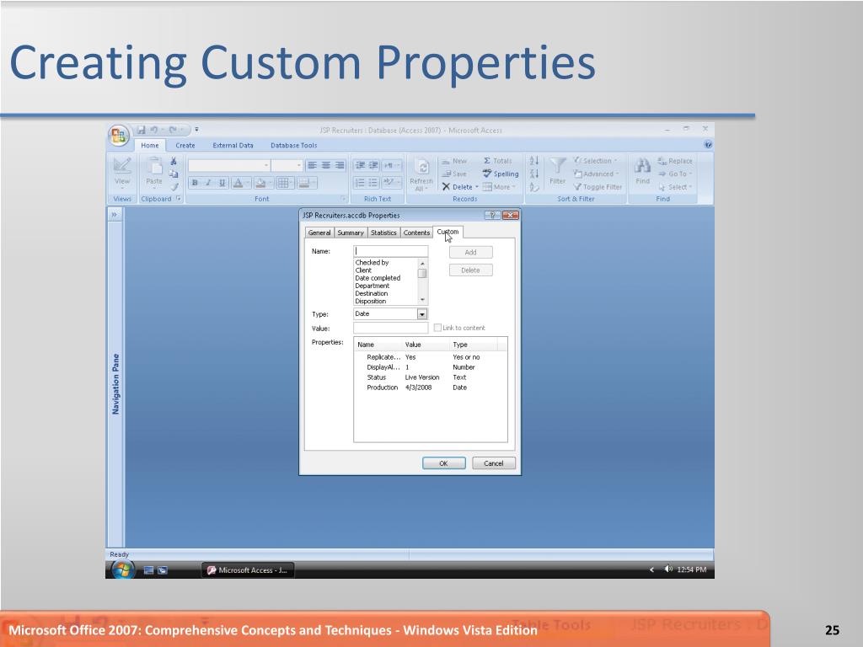Switch to the Database Tools ribbon tab
Screen dimensions: 863x647
pos(294,145)
